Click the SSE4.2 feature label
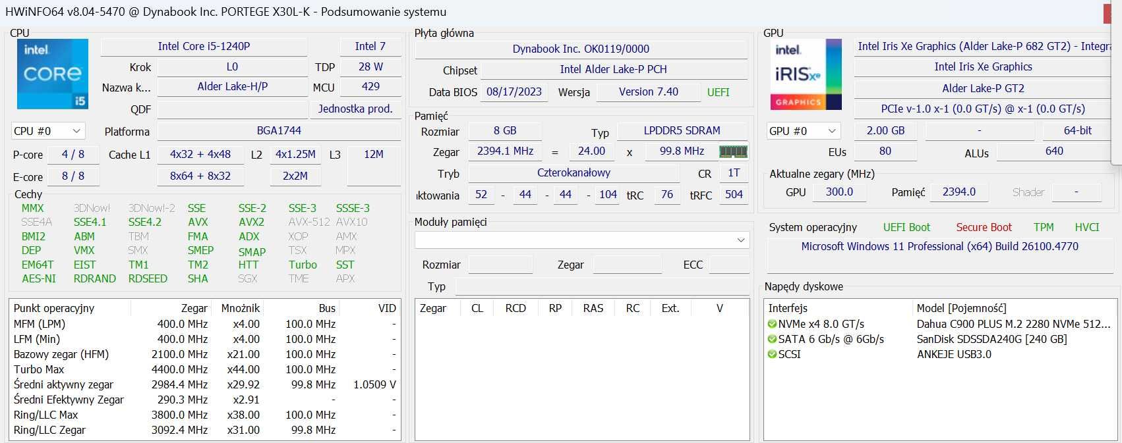This screenshot has width=1122, height=443. 144,222
